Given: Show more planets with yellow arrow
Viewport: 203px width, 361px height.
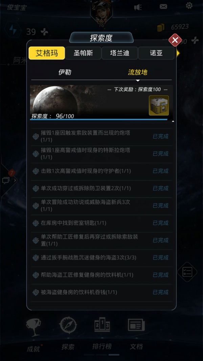Looking at the screenshot, I should coord(178,53).
